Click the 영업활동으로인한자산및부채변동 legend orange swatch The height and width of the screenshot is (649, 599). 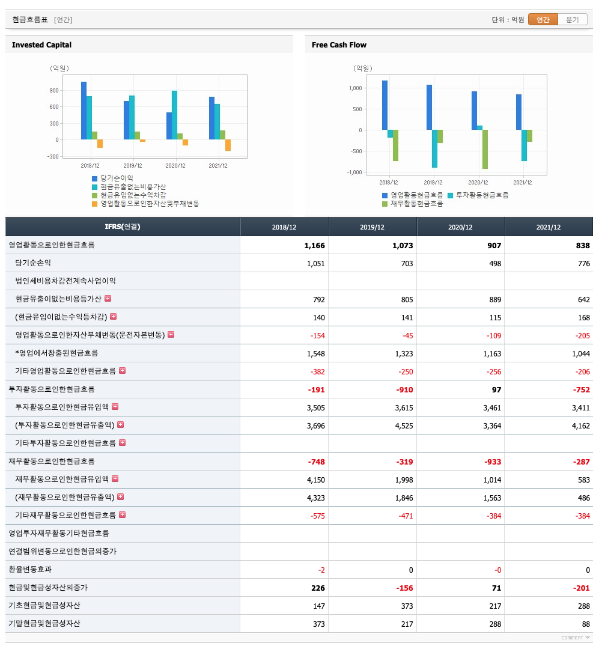click(94, 204)
